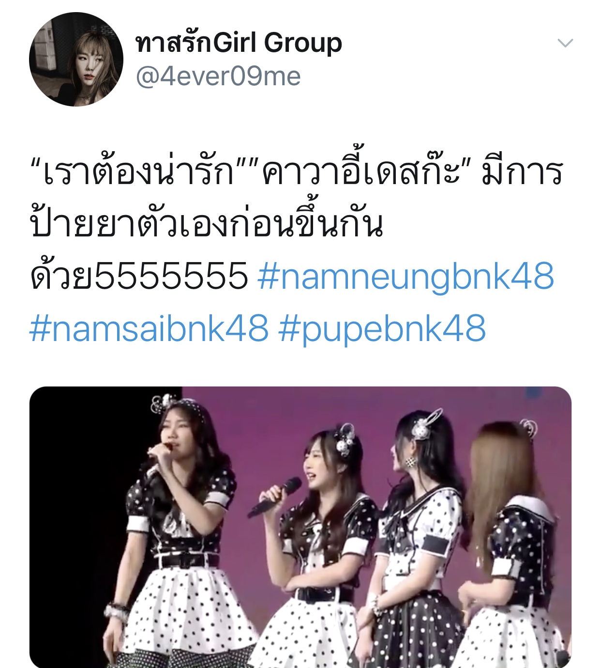Open the attached stage performance video thumbnail
Viewport: 601px width, 668px height.
[x=300, y=527]
